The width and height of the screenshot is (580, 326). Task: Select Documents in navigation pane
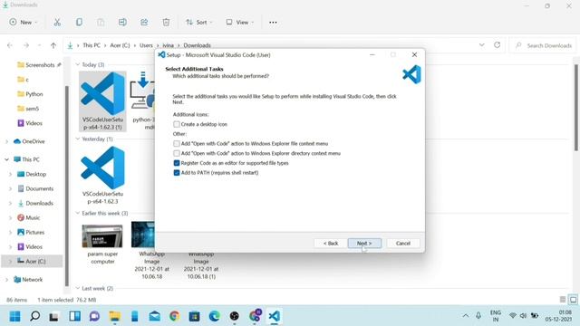35,189
